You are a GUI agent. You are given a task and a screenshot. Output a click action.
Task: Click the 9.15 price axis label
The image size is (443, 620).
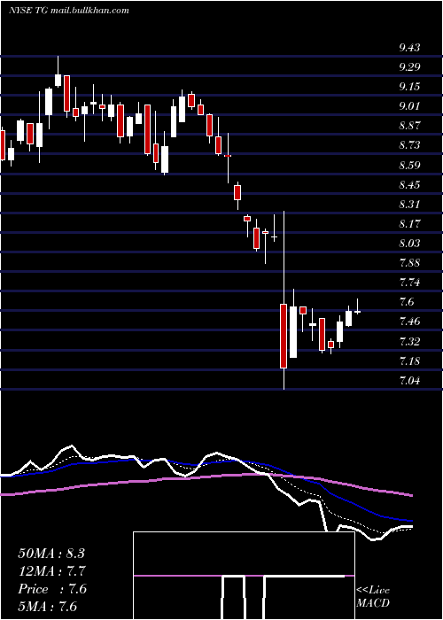tap(409, 87)
